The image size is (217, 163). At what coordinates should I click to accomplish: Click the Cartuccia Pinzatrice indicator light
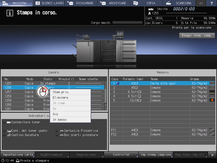pos(57,131)
